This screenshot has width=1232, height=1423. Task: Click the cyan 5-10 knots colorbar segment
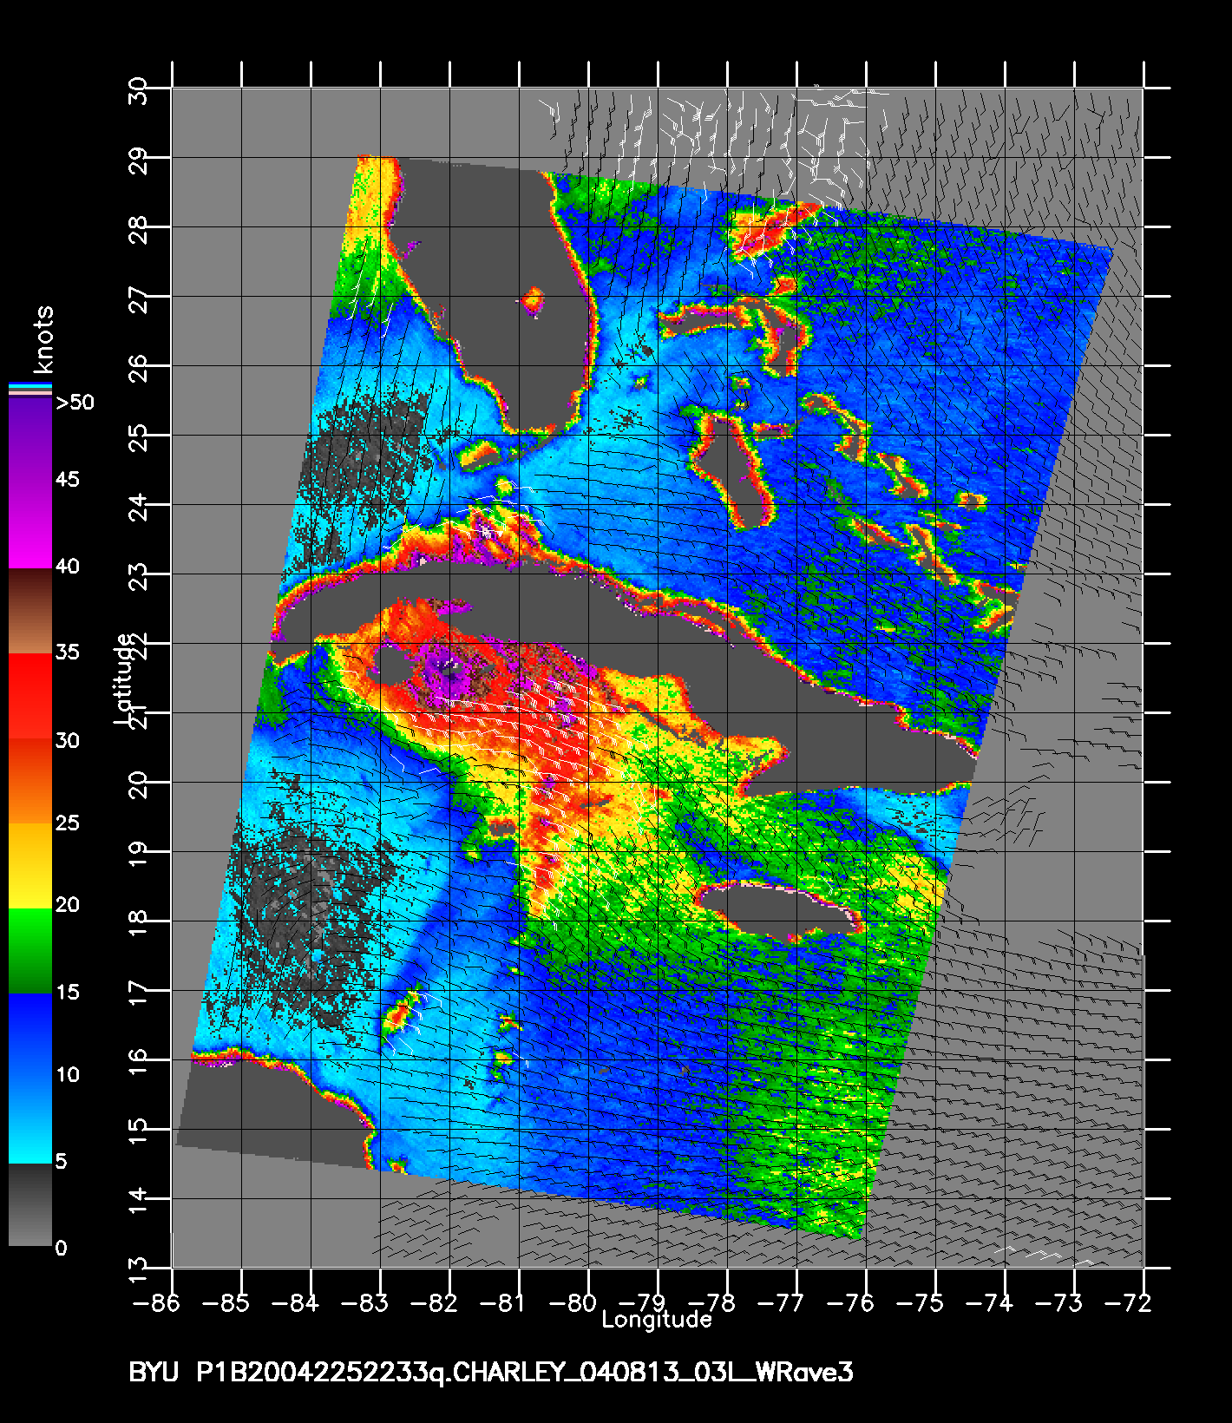[x=30, y=1120]
